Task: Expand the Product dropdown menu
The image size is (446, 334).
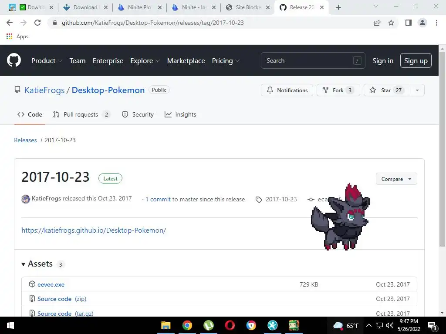Action: pyautogui.click(x=47, y=60)
